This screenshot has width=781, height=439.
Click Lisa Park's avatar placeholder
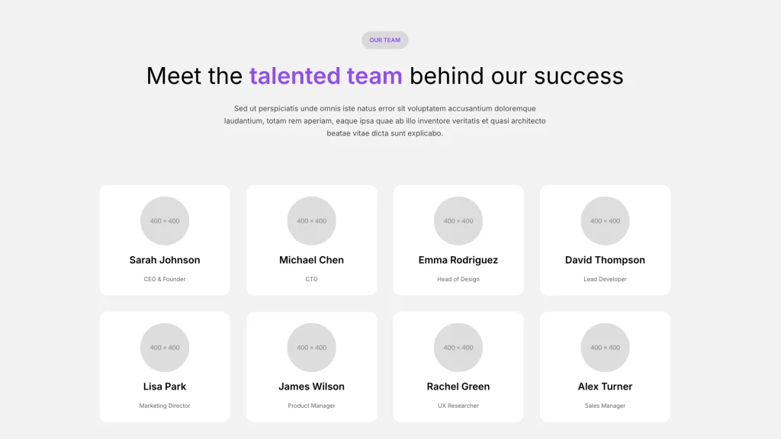pos(165,348)
